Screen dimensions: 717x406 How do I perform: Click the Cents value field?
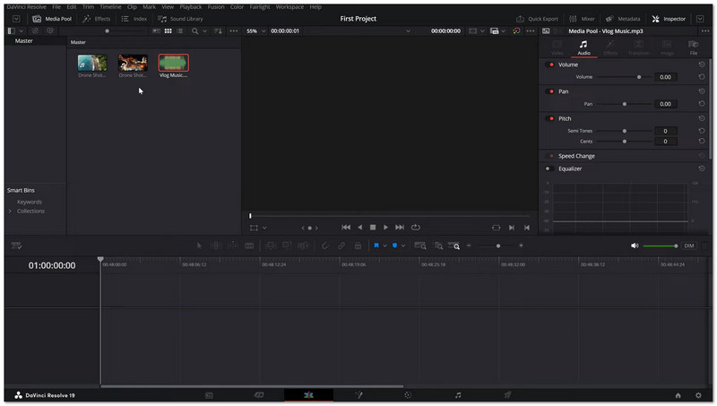(665, 142)
